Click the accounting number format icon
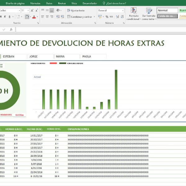The height and width of the screenshot is (186, 186). point(100,17)
